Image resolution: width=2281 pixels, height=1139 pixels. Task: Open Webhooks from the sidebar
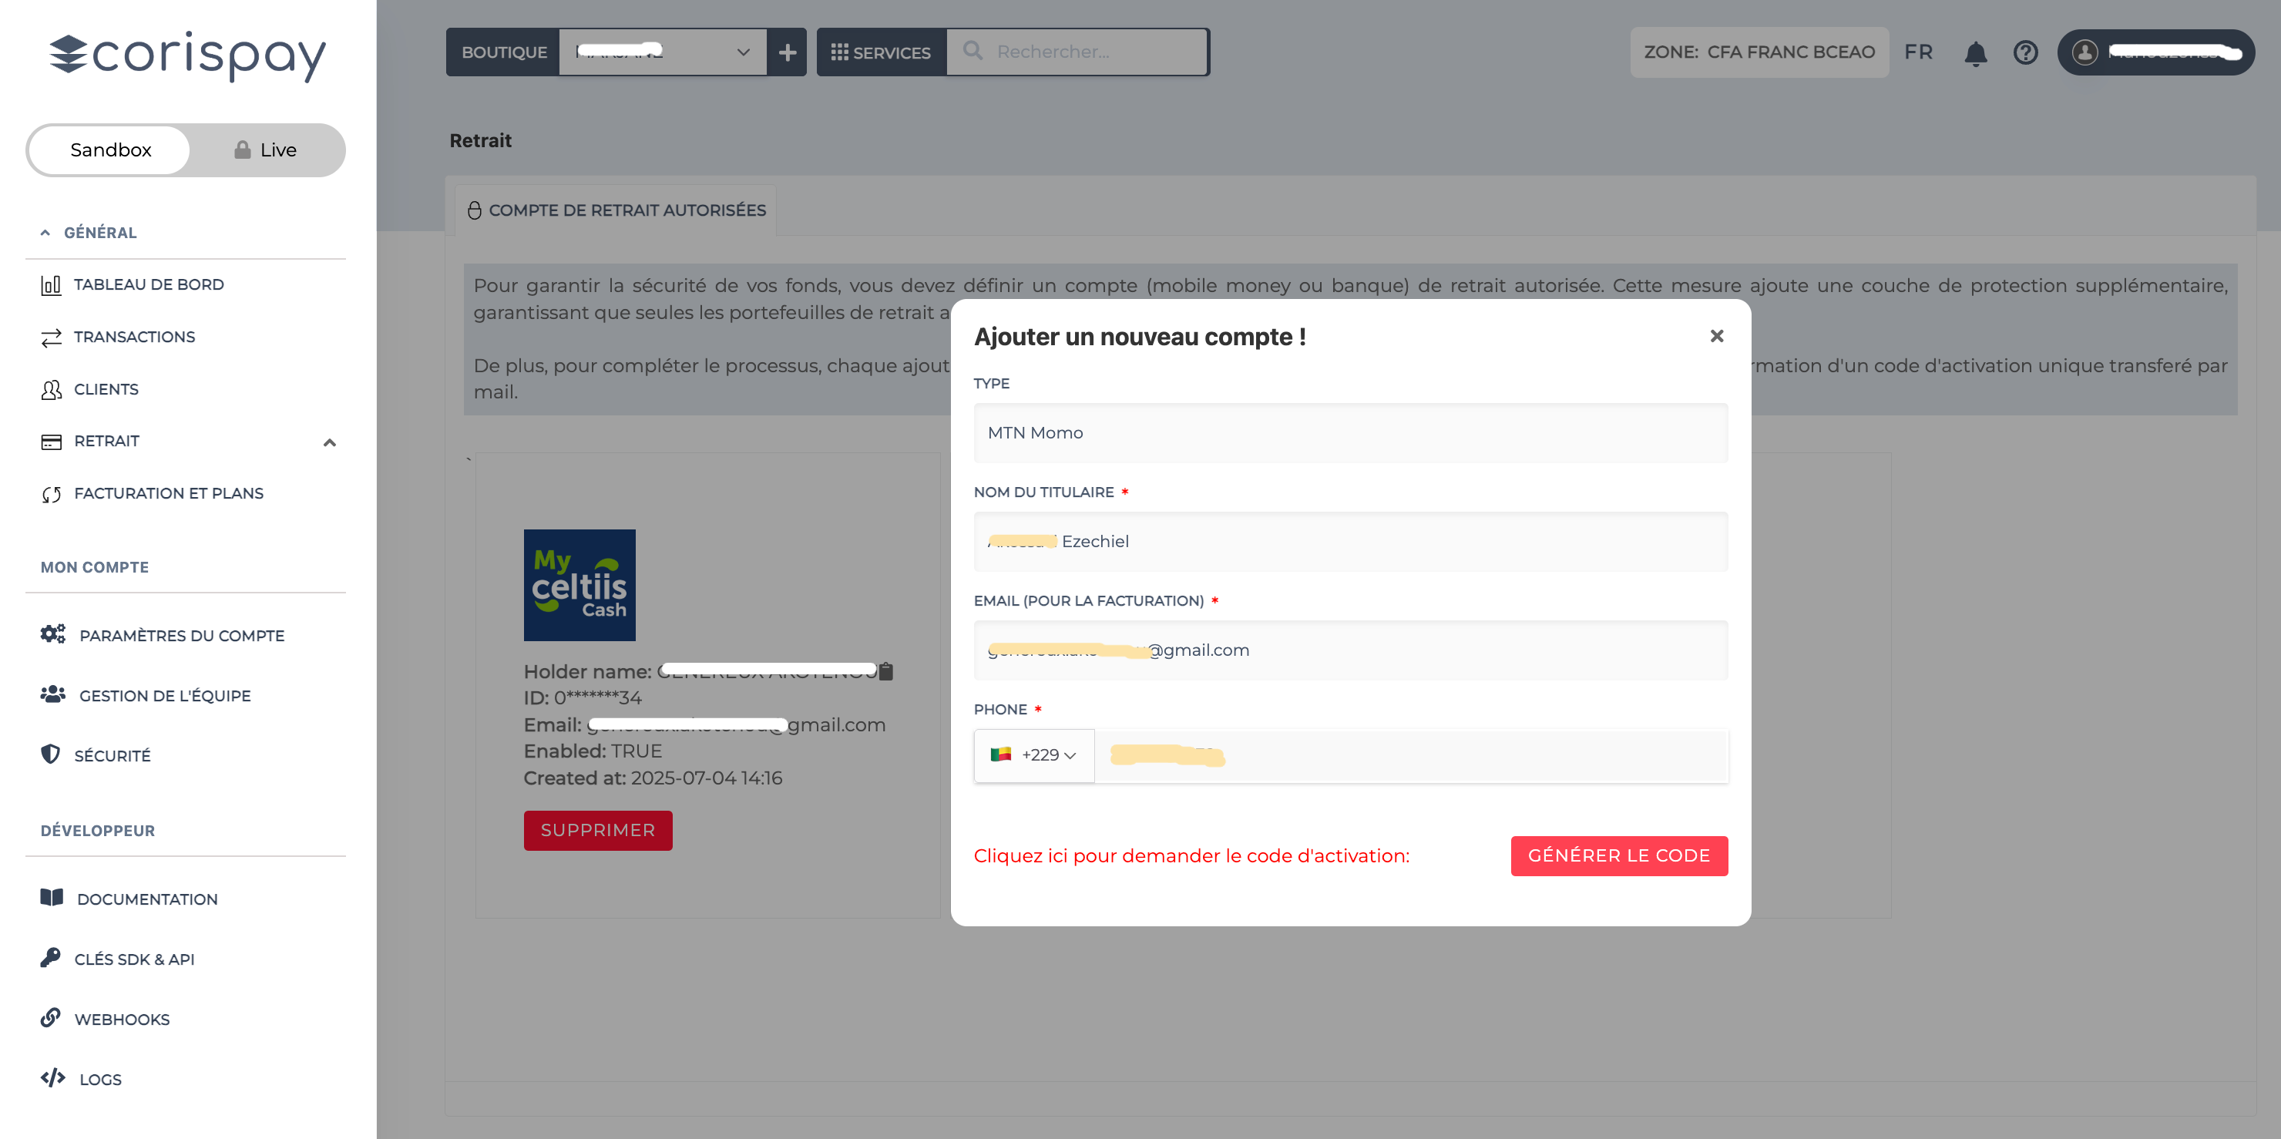pyautogui.click(x=121, y=1020)
